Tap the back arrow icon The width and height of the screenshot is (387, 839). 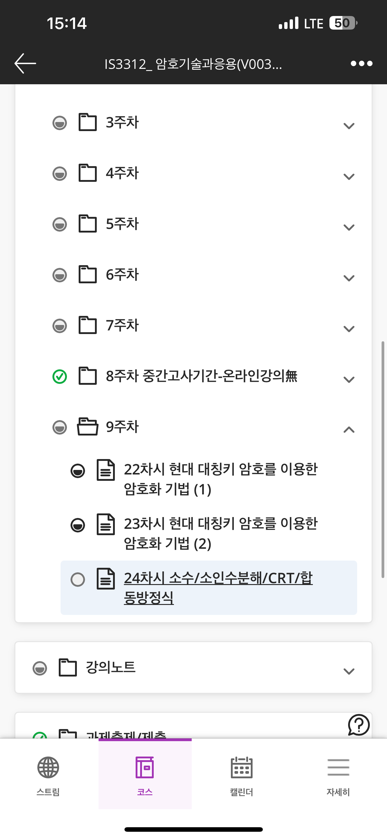(25, 63)
